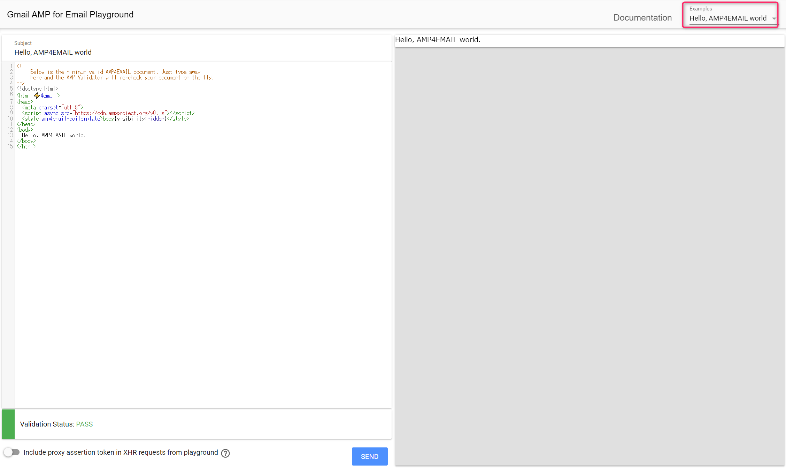The width and height of the screenshot is (786, 476).
Task: Click the opening head tag line
Action: 25,102
